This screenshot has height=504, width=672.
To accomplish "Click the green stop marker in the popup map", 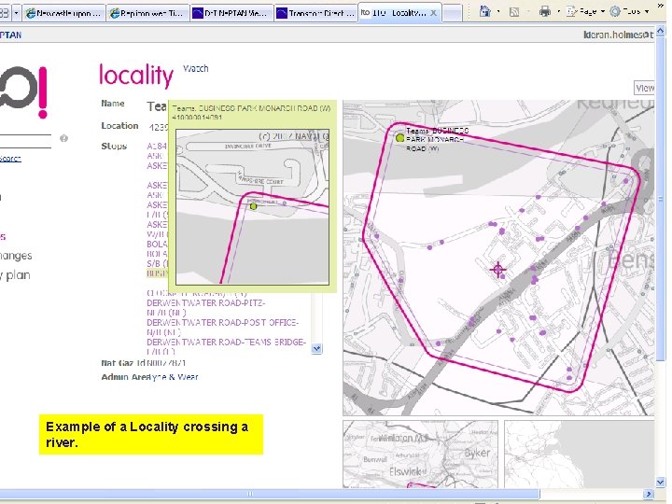I will pos(253,206).
